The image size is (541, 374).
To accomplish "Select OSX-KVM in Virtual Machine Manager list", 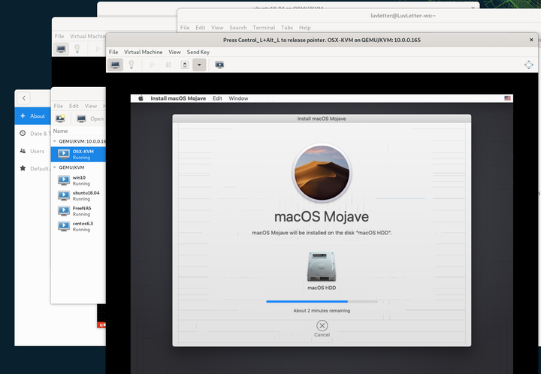I will (78, 154).
